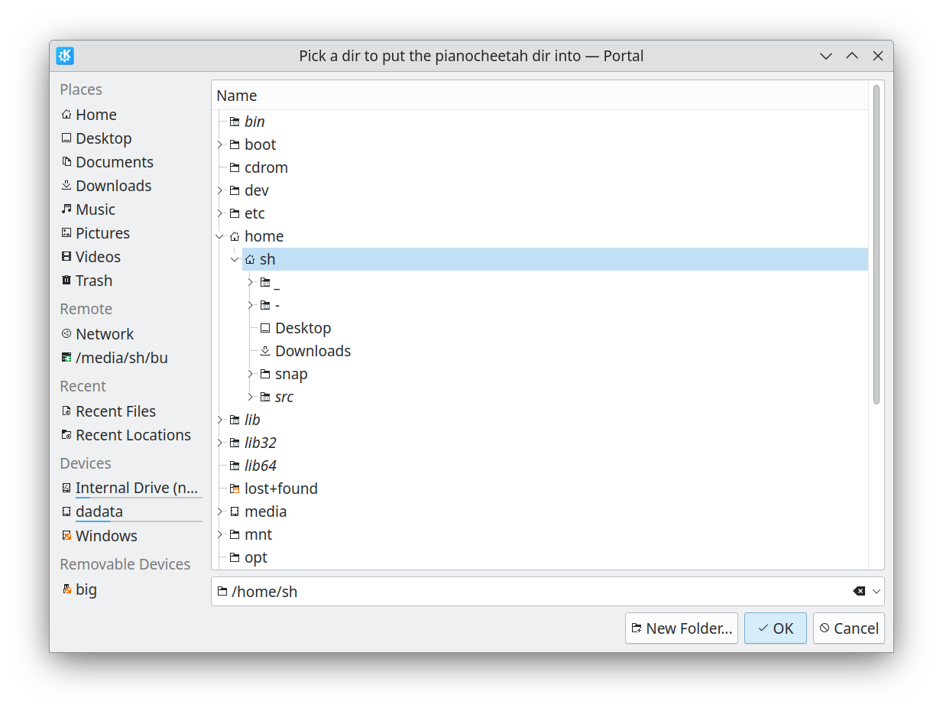The image size is (943, 711).
Task: Click the clear text icon in path field
Action: (x=859, y=591)
